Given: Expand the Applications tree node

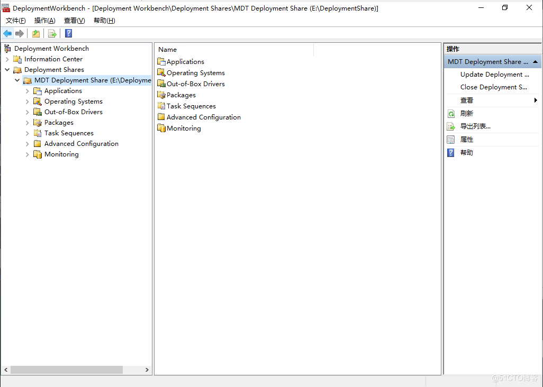Looking at the screenshot, I should click(27, 91).
